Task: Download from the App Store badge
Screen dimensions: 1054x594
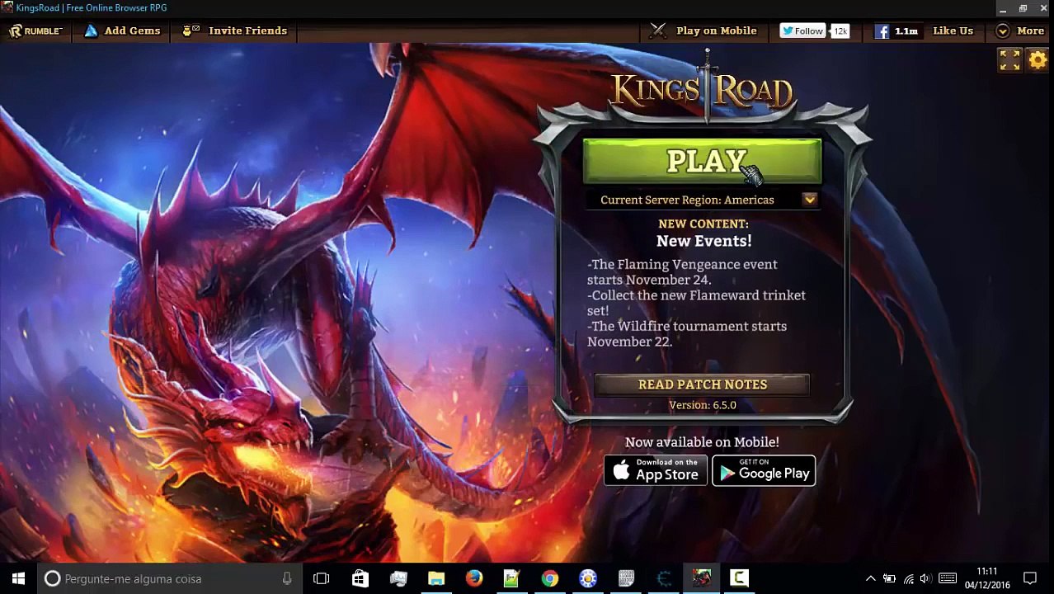Action: (656, 471)
